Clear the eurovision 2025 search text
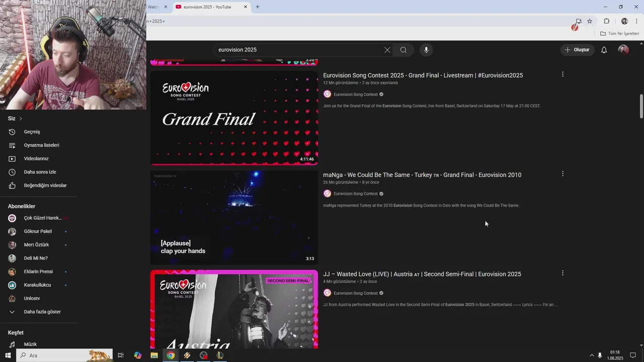The image size is (644, 362). point(387,50)
